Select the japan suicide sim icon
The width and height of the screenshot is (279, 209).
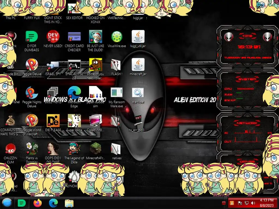coord(96,93)
